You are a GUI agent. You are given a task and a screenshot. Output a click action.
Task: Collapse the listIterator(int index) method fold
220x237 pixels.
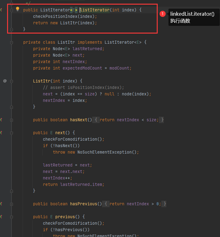point(11,10)
